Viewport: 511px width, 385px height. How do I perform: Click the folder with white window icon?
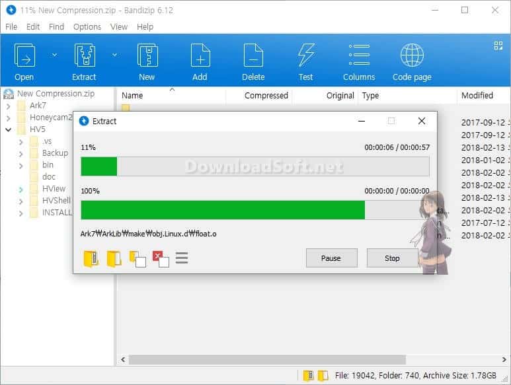click(138, 259)
